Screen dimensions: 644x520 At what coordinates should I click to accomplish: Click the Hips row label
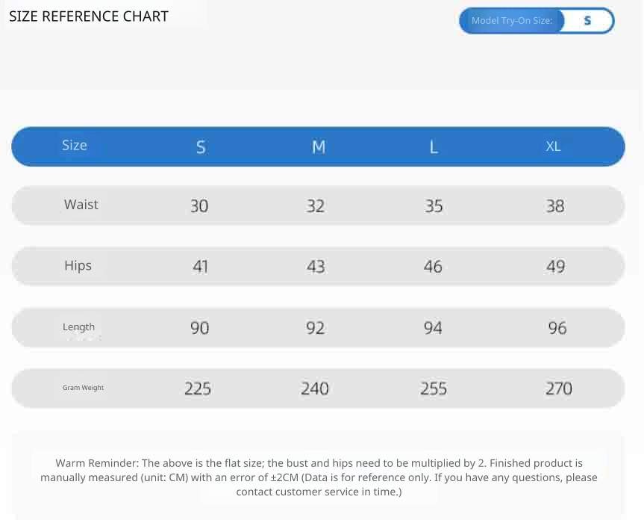coord(78,266)
